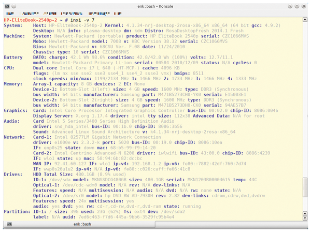The image size is (311, 232).
Task: Click 'Device-2:' memory label
Action: (x=45, y=100)
